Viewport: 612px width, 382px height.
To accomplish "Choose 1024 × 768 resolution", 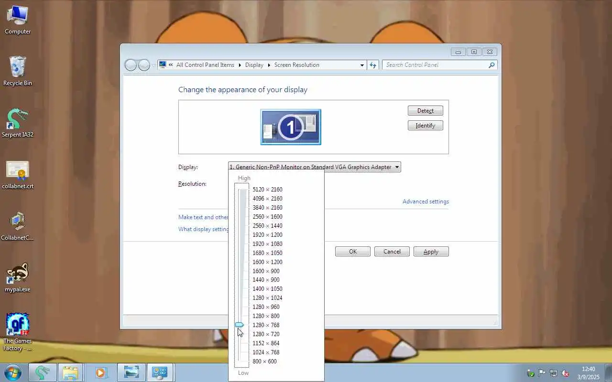I will point(266,352).
